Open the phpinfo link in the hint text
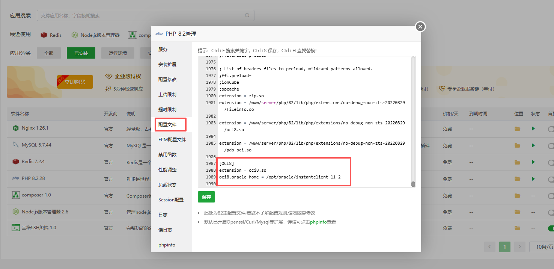This screenshot has width=554, height=269. [318, 222]
